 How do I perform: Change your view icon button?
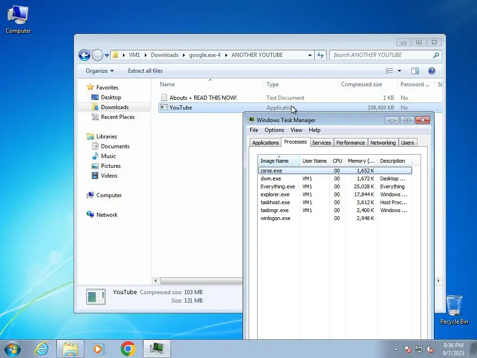tap(389, 71)
